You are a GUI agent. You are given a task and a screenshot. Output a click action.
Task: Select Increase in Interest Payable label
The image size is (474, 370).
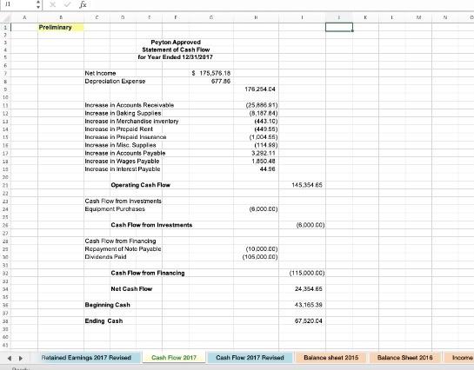[123, 169]
